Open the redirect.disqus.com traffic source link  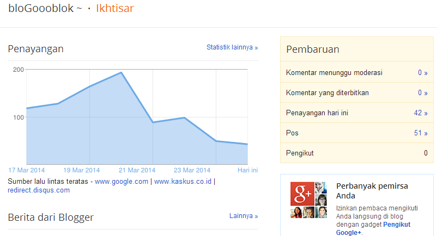pos(39,190)
